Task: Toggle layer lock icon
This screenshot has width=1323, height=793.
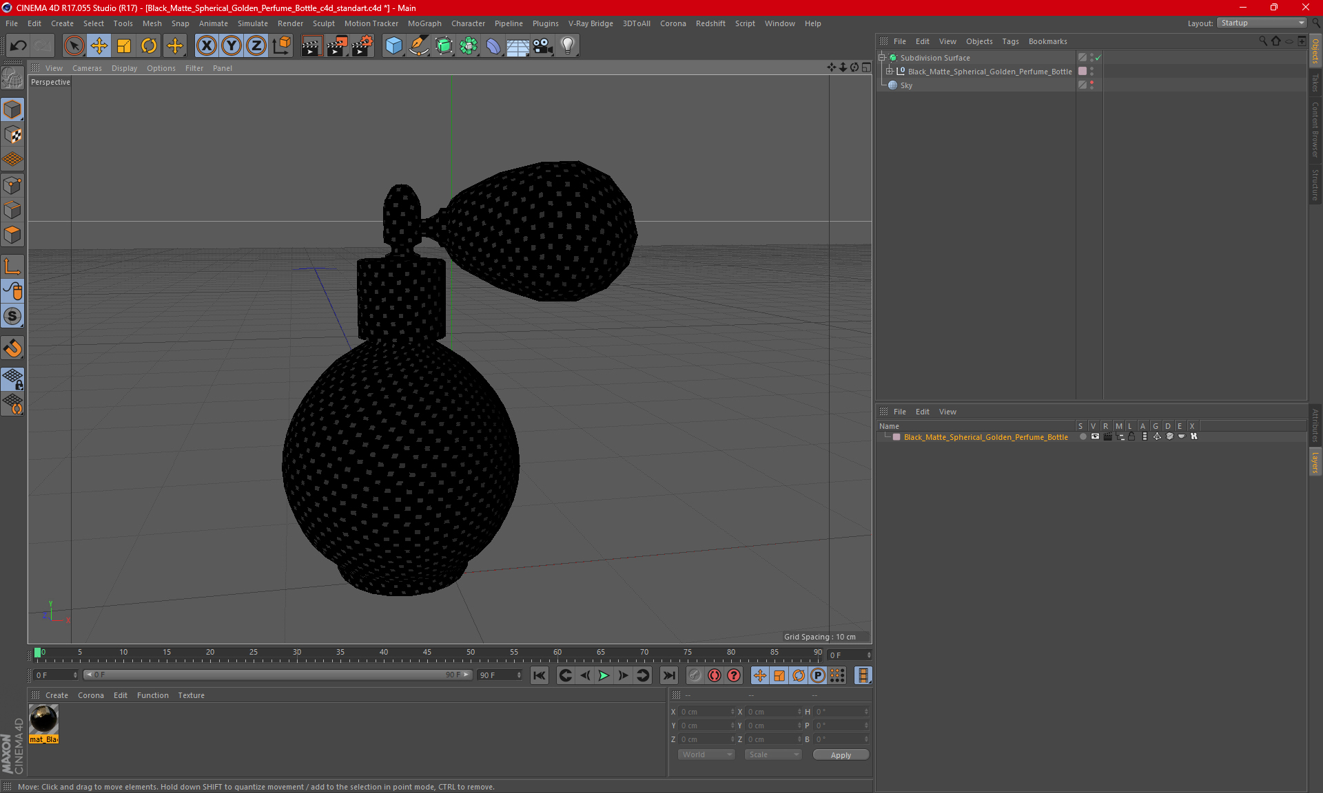Action: click(1131, 436)
